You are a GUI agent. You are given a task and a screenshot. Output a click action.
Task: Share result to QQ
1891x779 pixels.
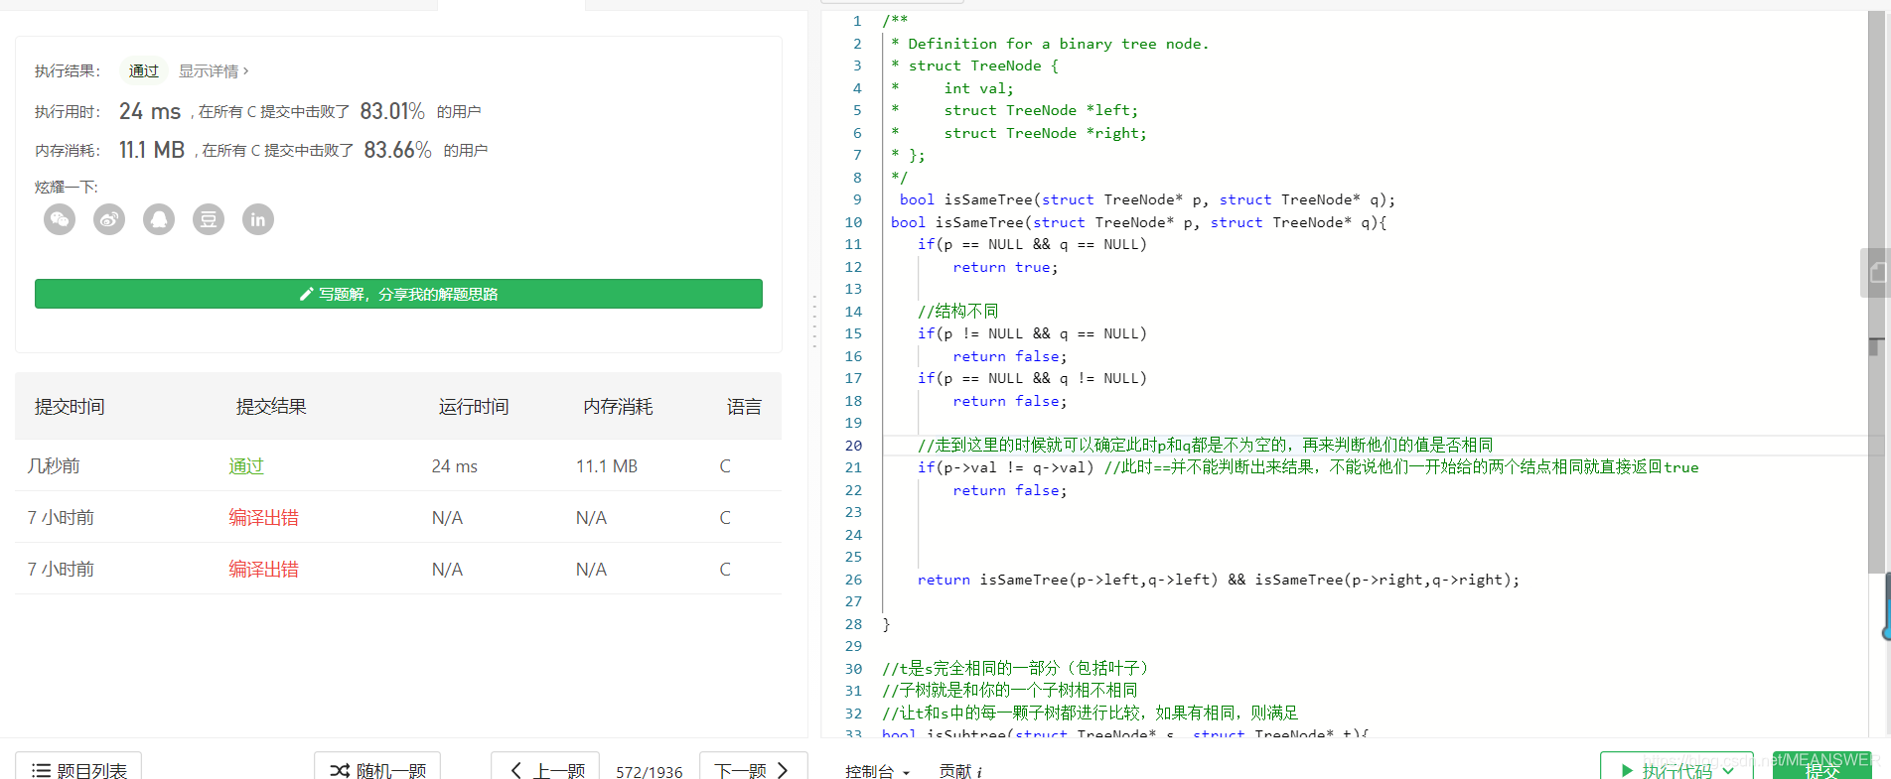[x=159, y=219]
